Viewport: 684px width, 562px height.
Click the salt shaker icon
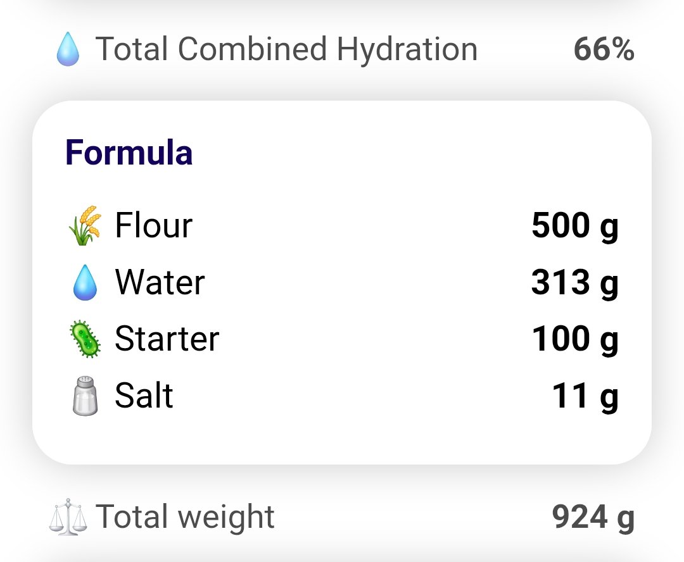85,396
